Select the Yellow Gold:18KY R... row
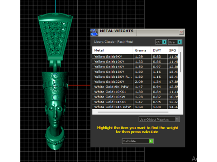The height and width of the screenshot is (162, 217). click(x=135, y=77)
